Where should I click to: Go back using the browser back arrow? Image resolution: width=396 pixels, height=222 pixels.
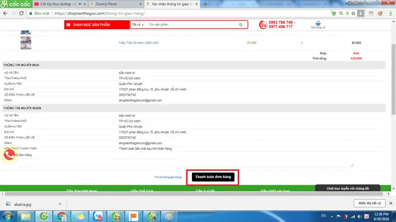point(5,13)
